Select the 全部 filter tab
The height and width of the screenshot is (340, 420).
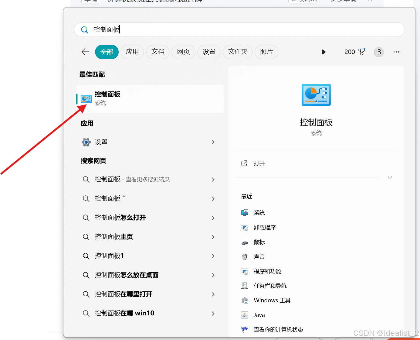(x=107, y=52)
